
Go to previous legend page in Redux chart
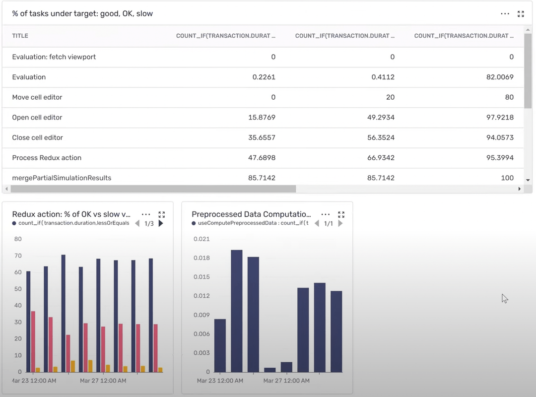pos(137,224)
